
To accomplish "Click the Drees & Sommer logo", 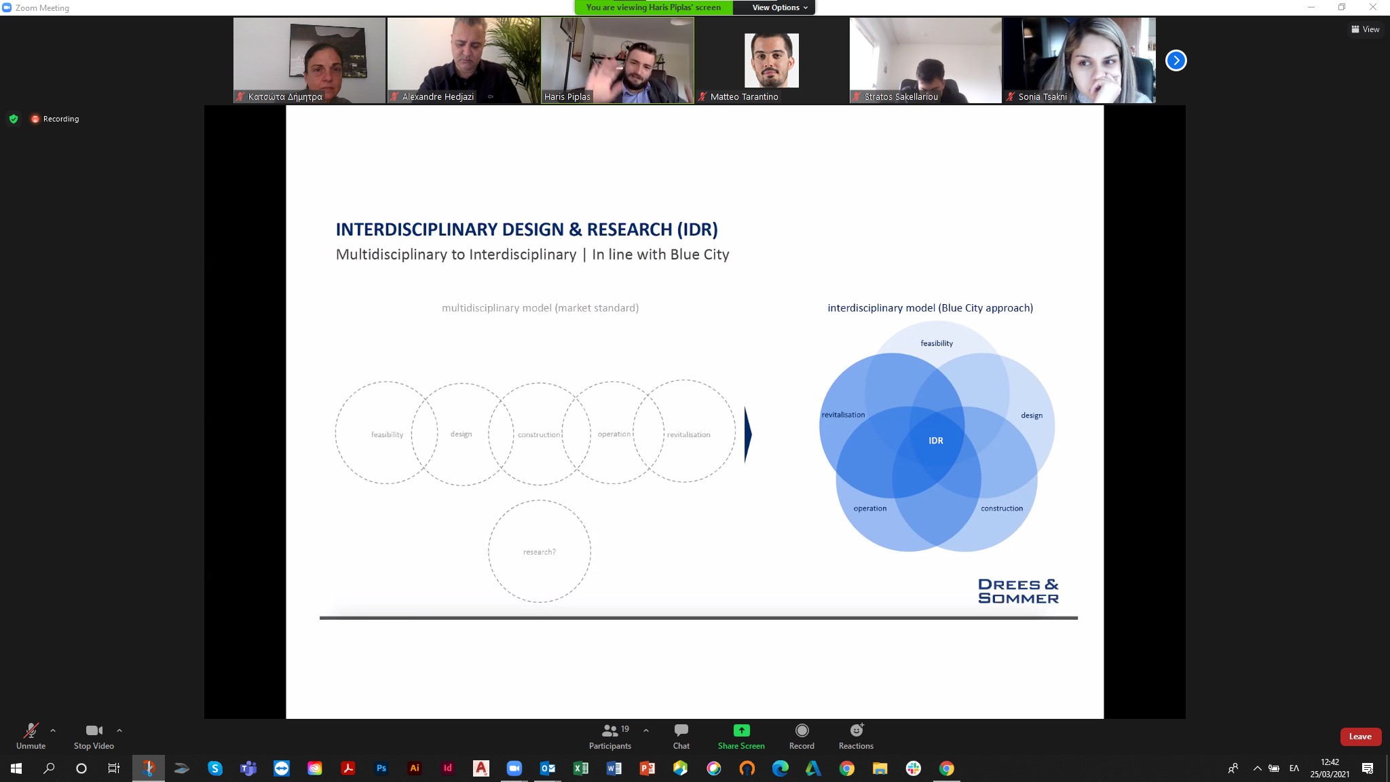I will (x=1018, y=591).
